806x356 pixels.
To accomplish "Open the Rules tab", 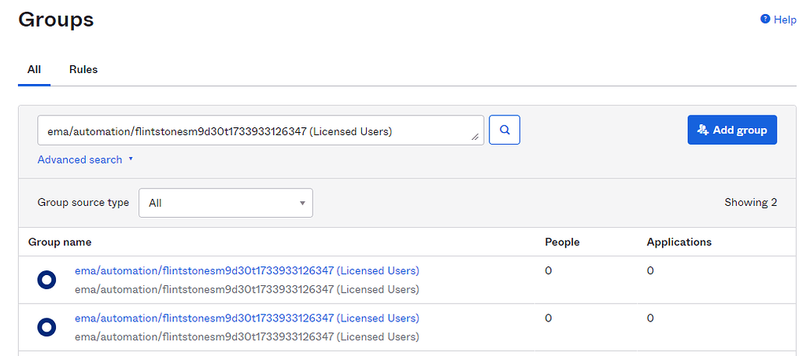I will point(83,69).
